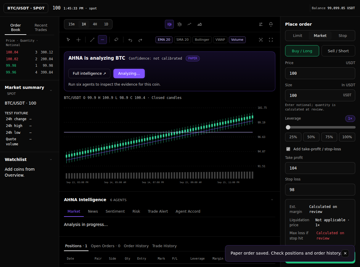
Task: Select Sell / Short side
Action: (x=338, y=51)
